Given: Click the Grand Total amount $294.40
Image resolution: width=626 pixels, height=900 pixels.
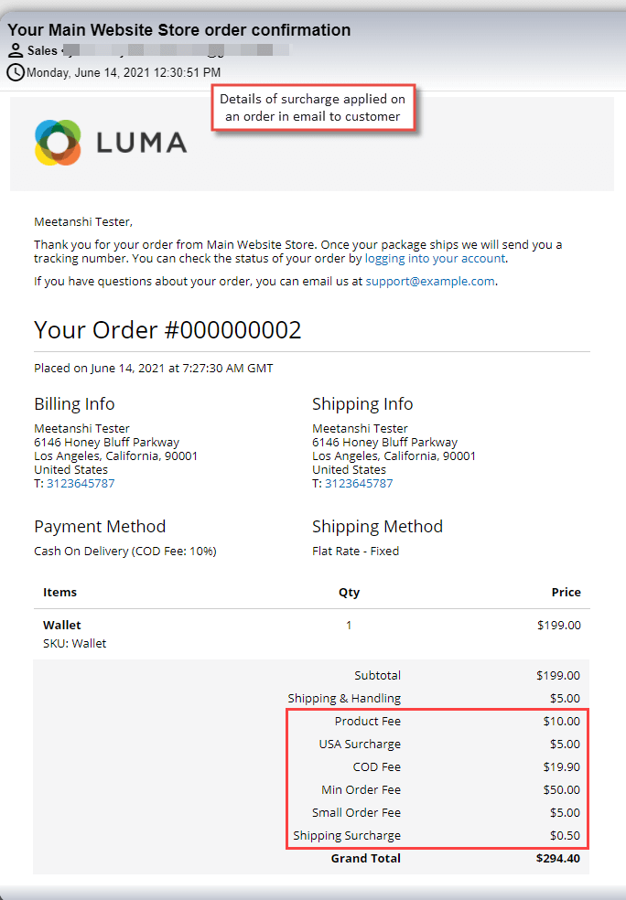Looking at the screenshot, I should pos(557,858).
